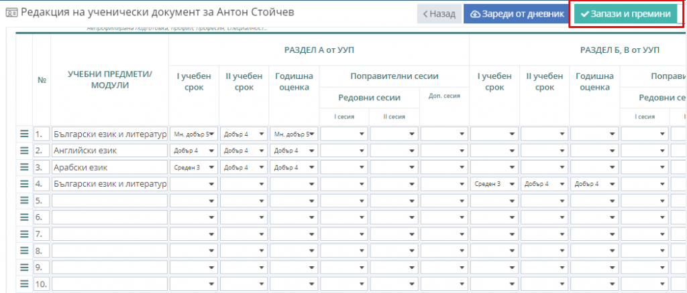Click the Доп. сесия column header
This screenshot has width=687, height=293.
click(x=444, y=96)
